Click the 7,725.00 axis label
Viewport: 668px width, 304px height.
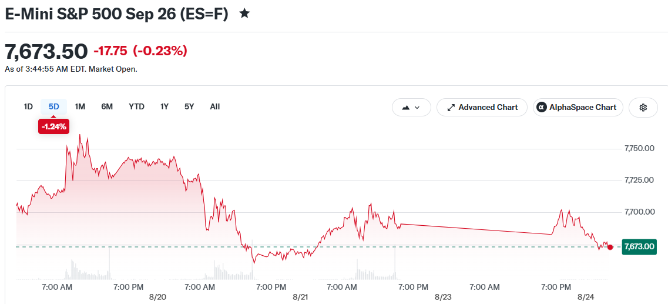[x=639, y=180]
